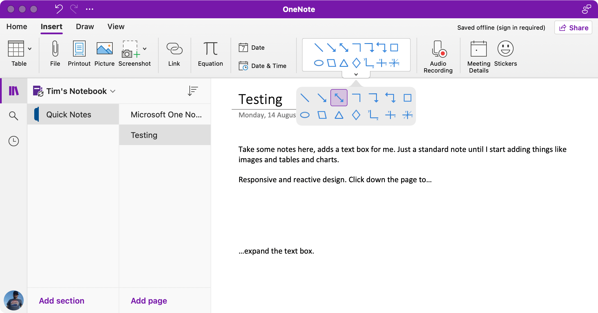
Task: Toggle the diagonal arrow resize shape
Action: (339, 98)
